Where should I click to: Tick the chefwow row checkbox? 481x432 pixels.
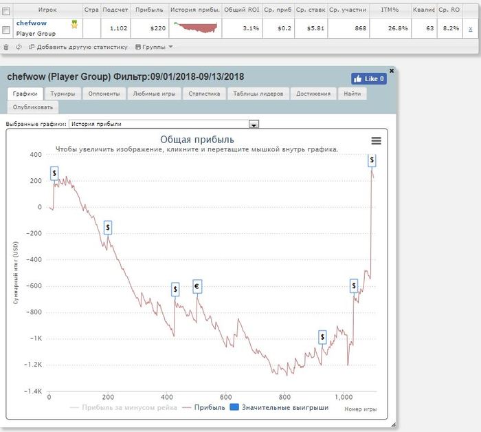[6, 30]
